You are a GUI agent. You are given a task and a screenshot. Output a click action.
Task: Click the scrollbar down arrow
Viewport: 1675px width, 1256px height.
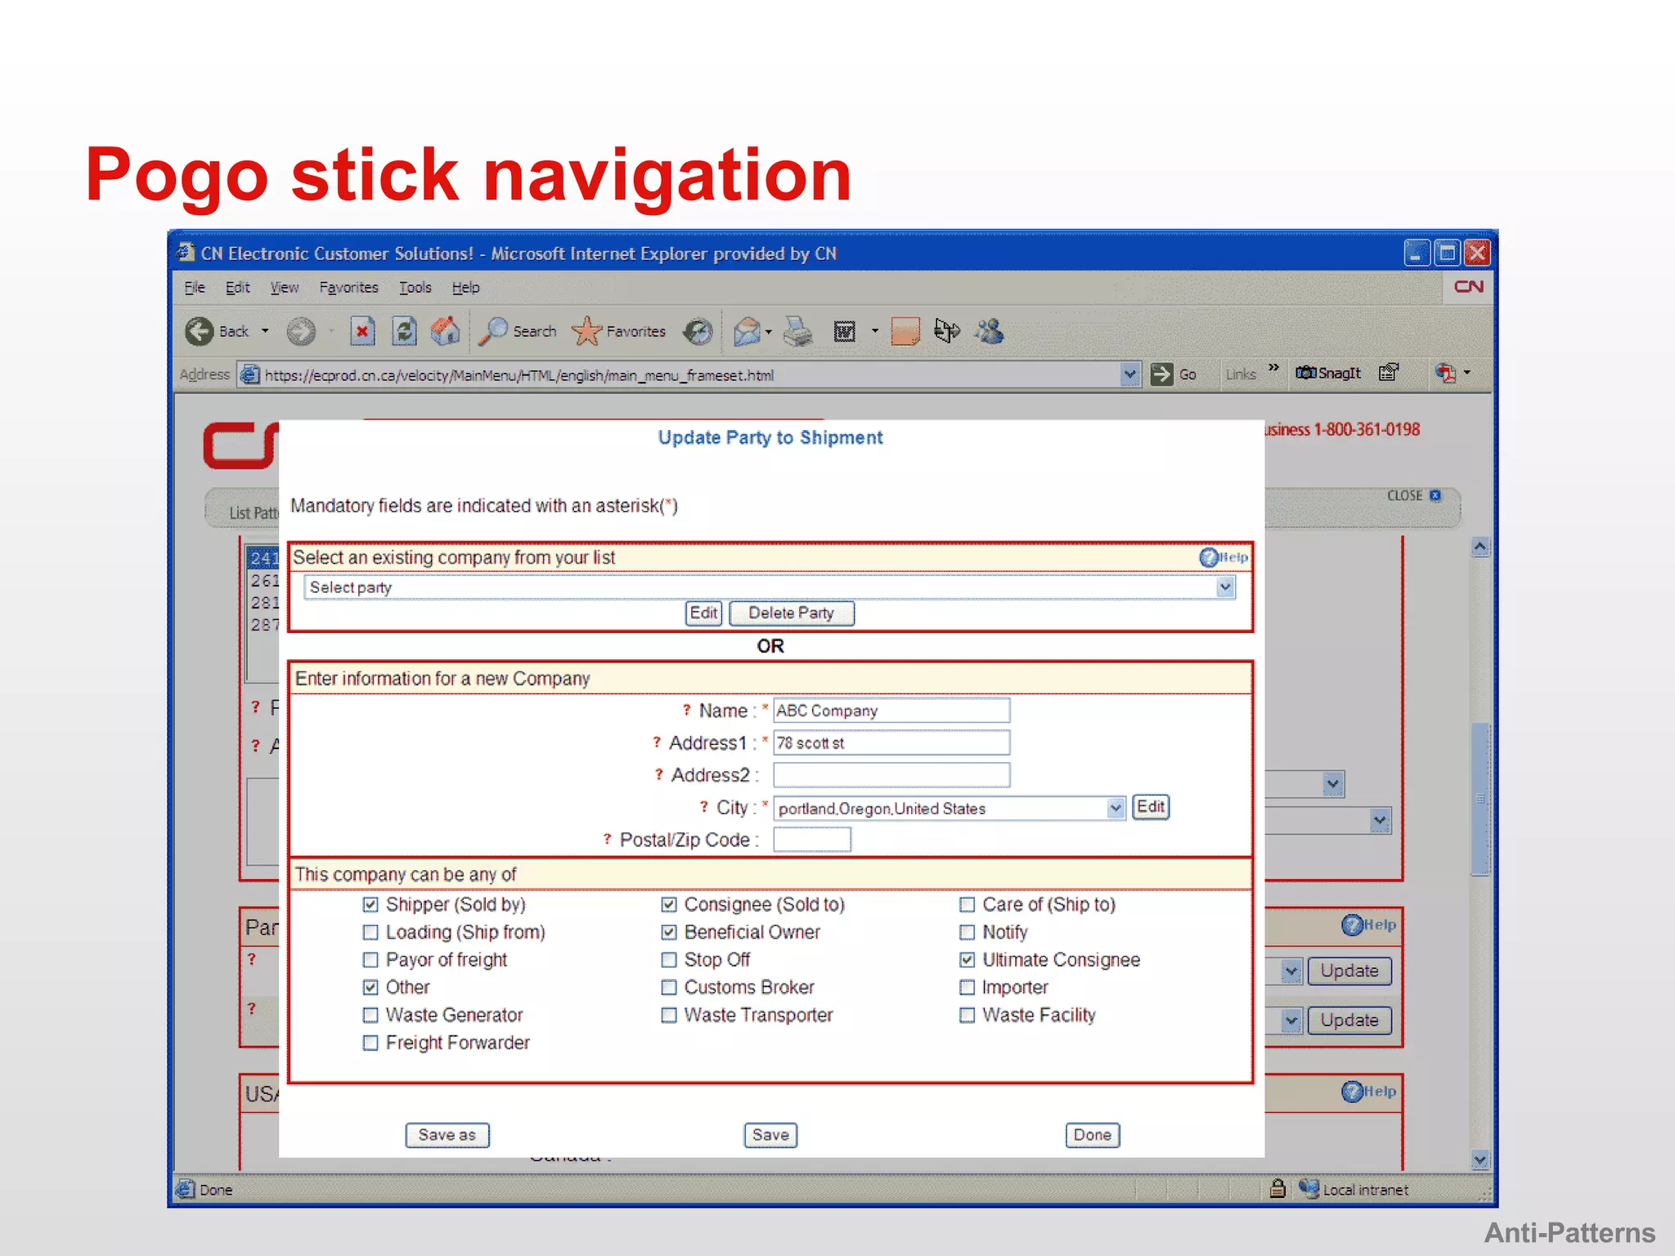click(1480, 1160)
